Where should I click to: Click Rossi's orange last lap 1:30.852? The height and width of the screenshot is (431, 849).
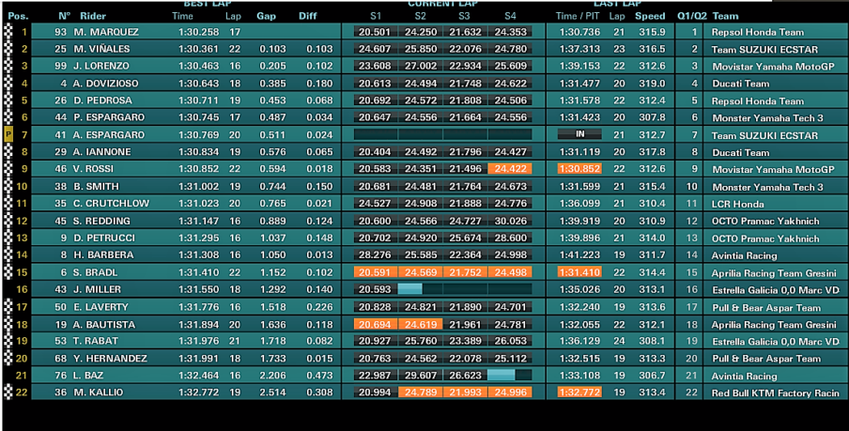(x=579, y=169)
